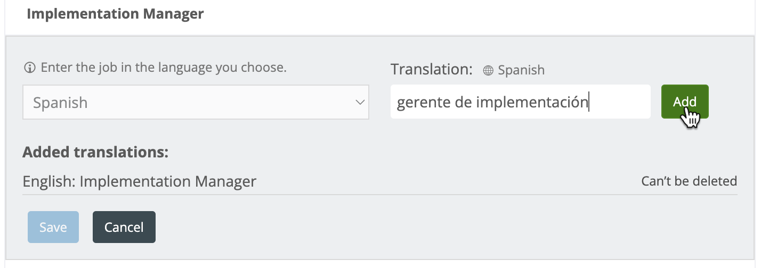Expand the language dropdown chevron arrow
The height and width of the screenshot is (268, 761).
coord(360,102)
